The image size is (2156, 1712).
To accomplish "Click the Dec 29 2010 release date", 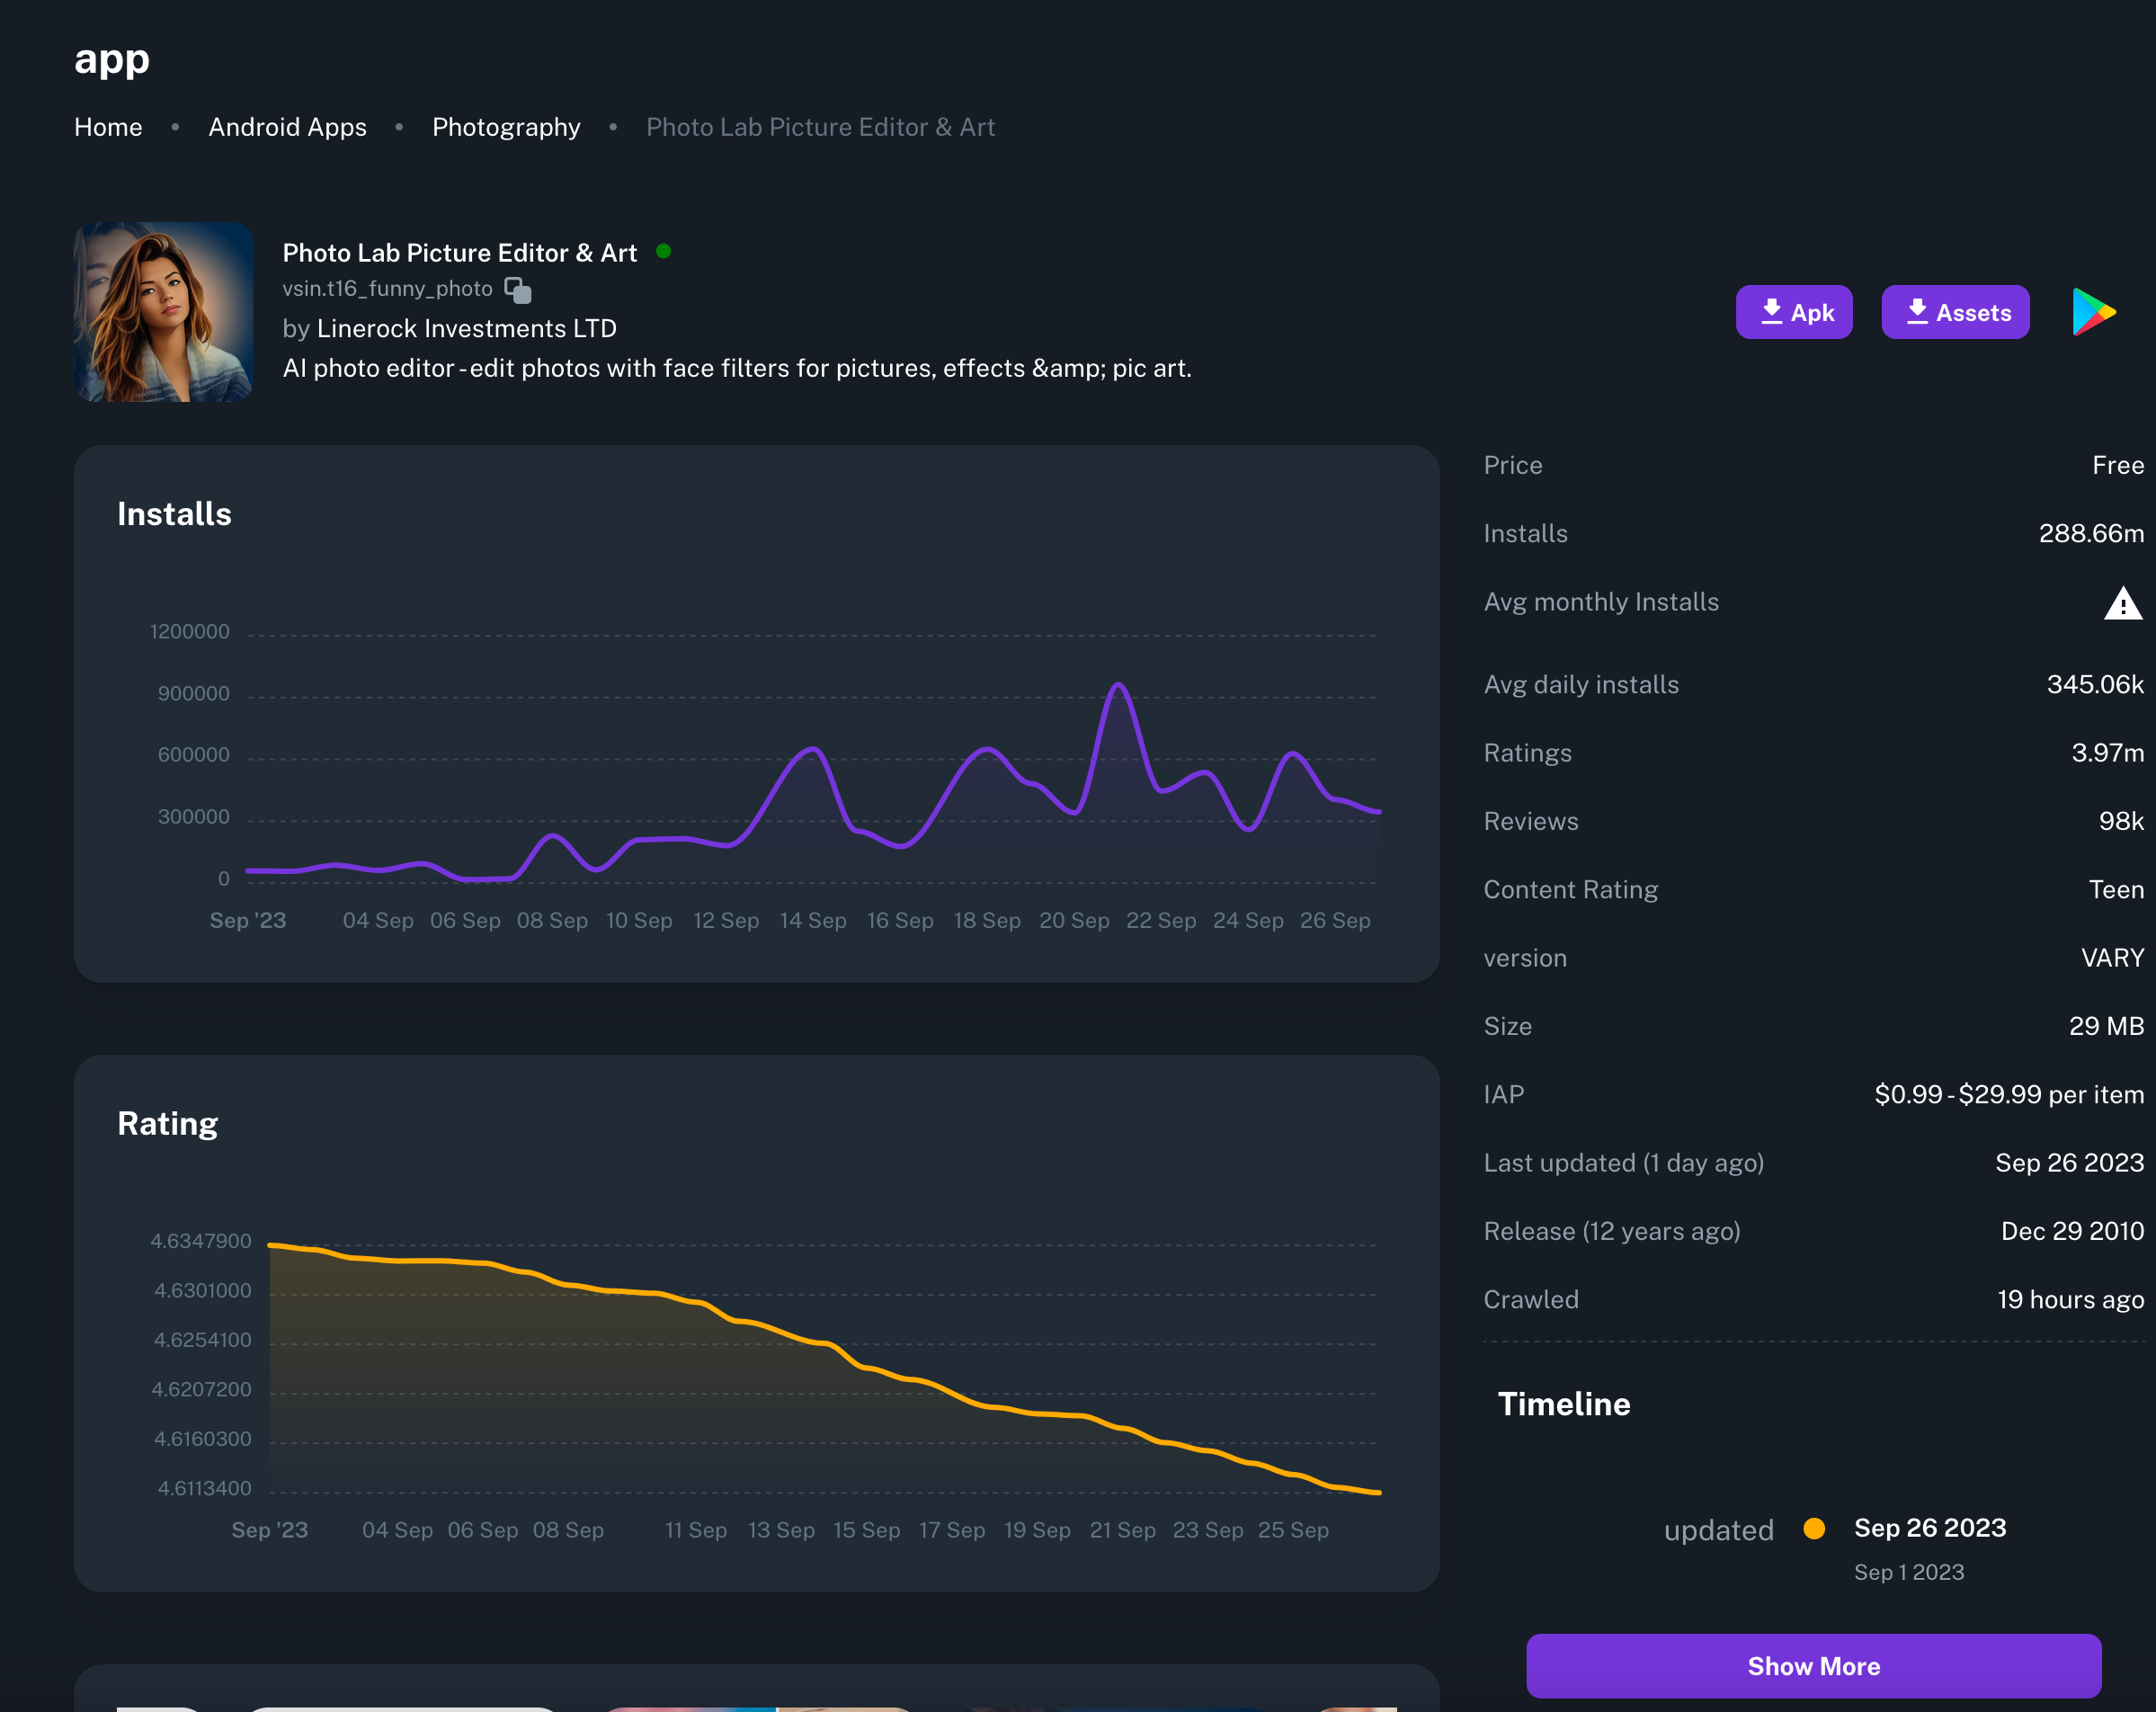I will click(x=2072, y=1231).
